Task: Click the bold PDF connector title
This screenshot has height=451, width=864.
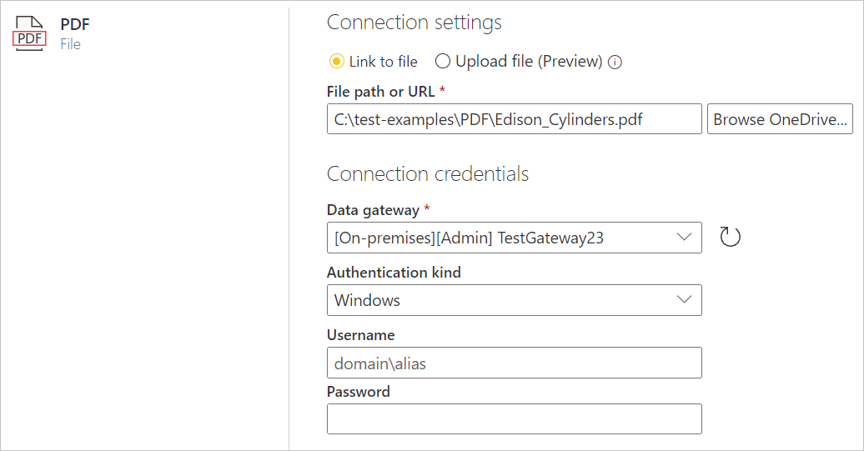Action: pyautogui.click(x=75, y=25)
